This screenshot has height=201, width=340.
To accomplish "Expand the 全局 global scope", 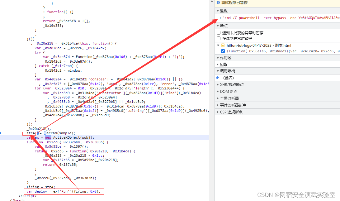I will pyautogui.click(x=218, y=65).
